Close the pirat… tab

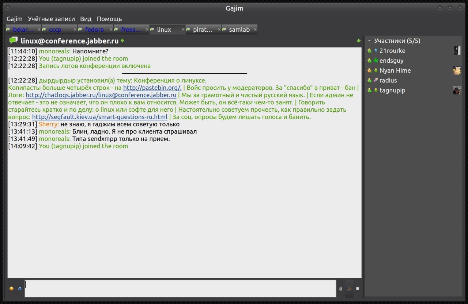tap(219, 30)
